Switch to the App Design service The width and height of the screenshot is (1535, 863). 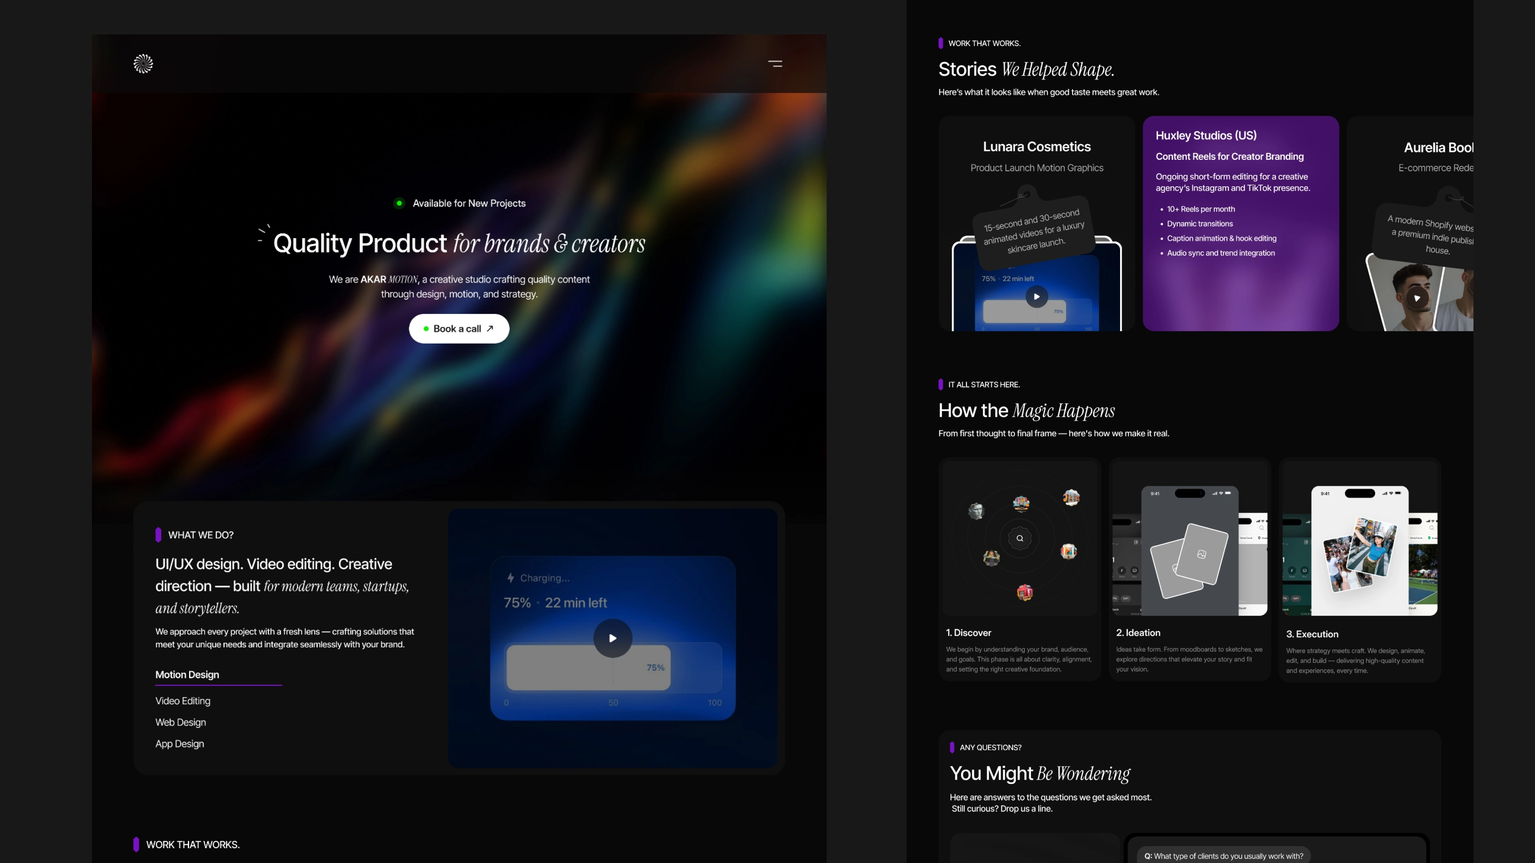[179, 744]
